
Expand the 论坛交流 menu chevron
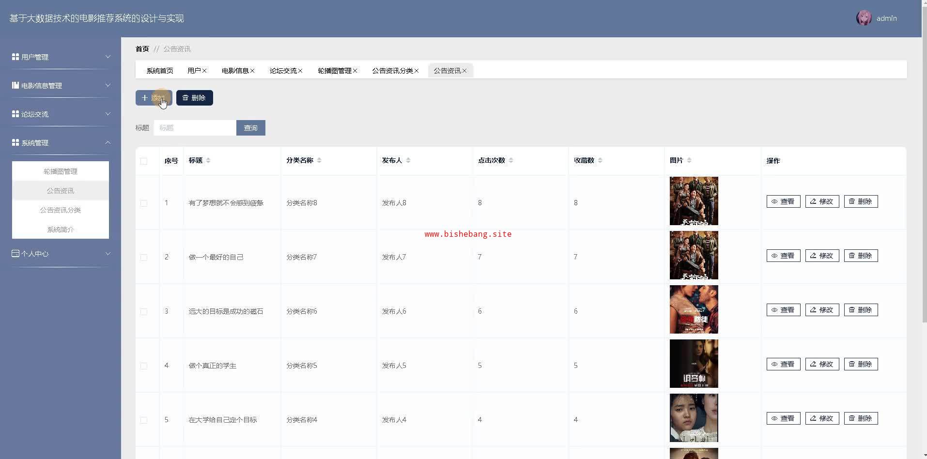tap(108, 114)
